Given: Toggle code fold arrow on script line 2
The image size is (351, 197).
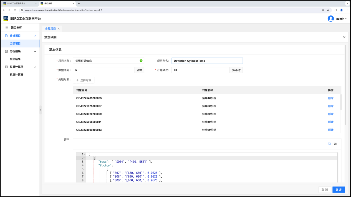Looking at the screenshot, I should click(85, 158).
